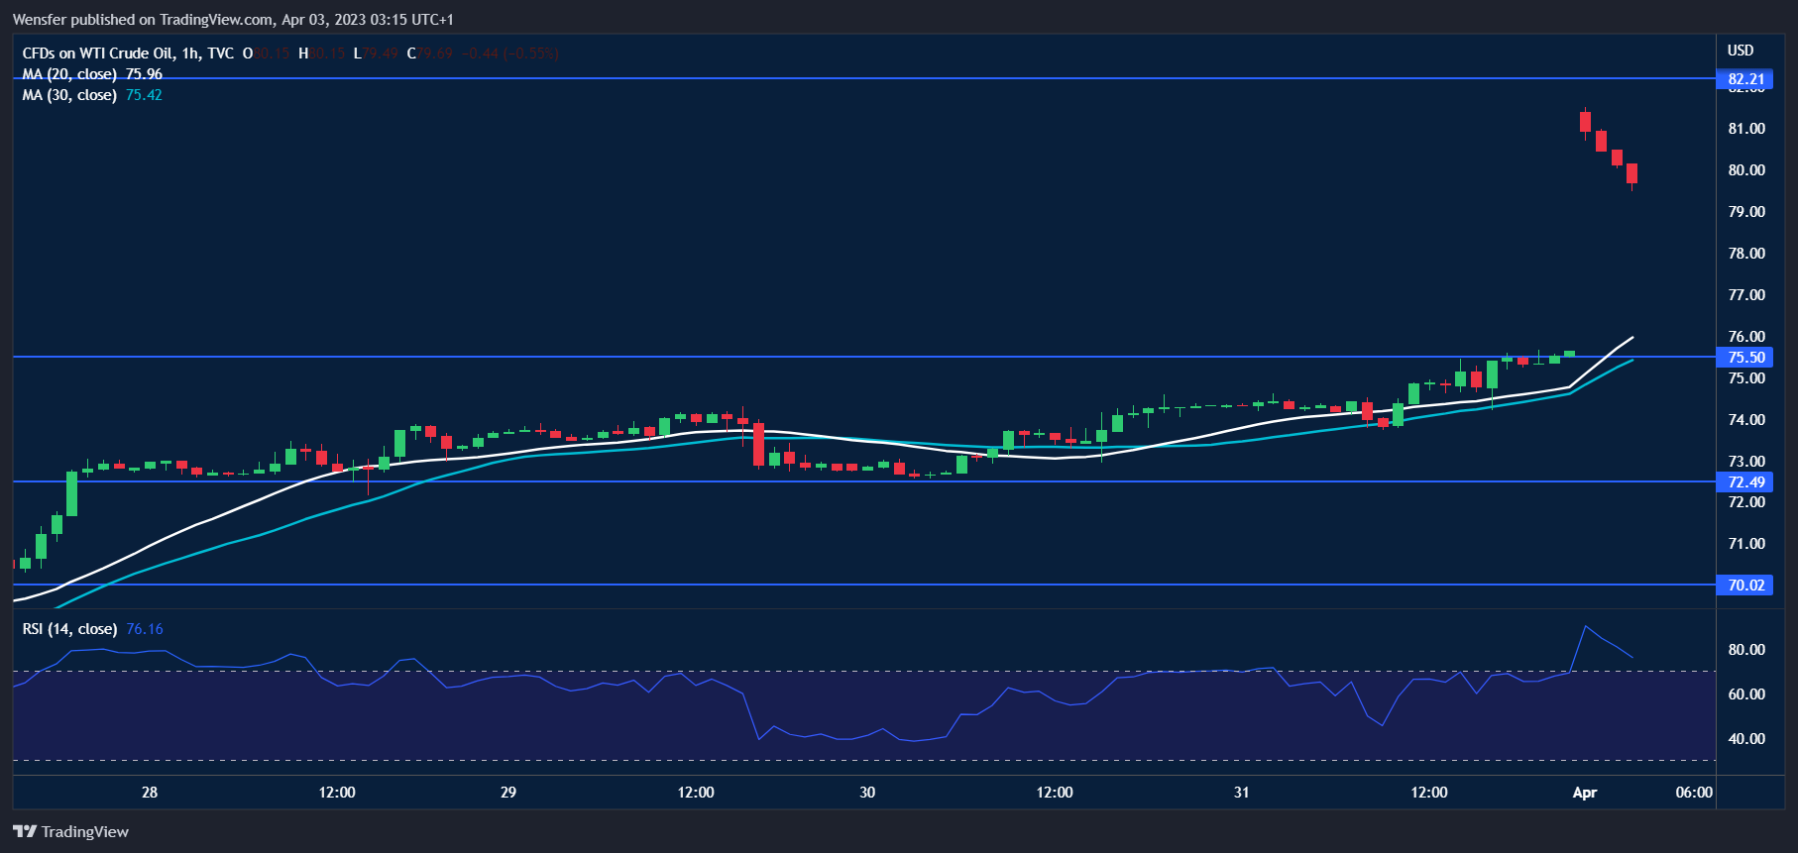The width and height of the screenshot is (1798, 853).
Task: Open the USD currency selector
Action: click(1741, 51)
